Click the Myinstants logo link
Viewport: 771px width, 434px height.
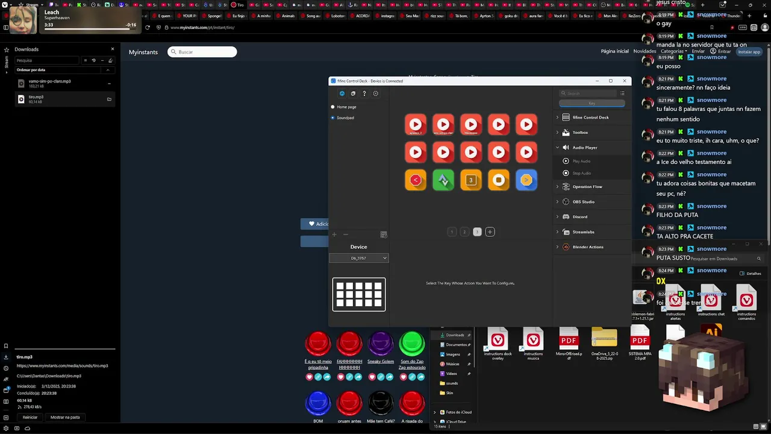click(143, 52)
